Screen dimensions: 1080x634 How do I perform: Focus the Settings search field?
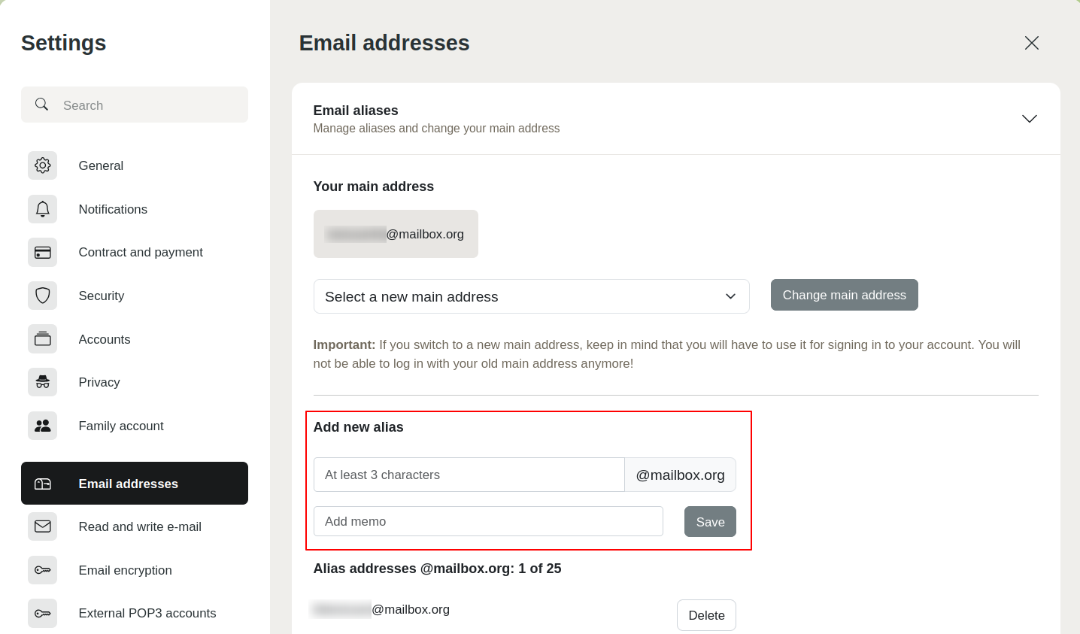point(135,105)
